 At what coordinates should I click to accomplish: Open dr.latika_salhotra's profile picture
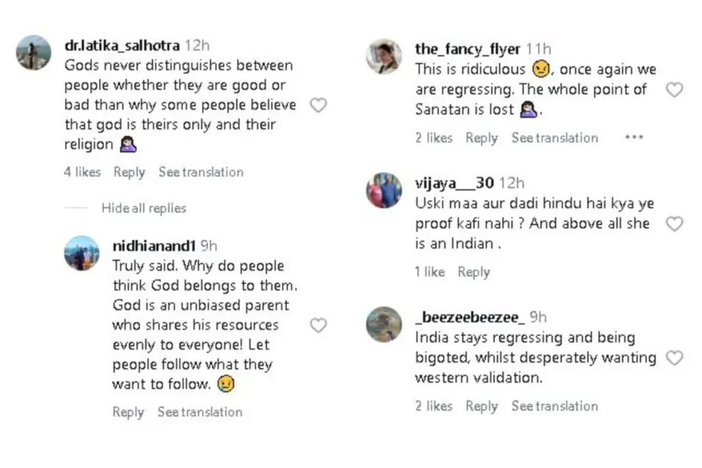34,53
